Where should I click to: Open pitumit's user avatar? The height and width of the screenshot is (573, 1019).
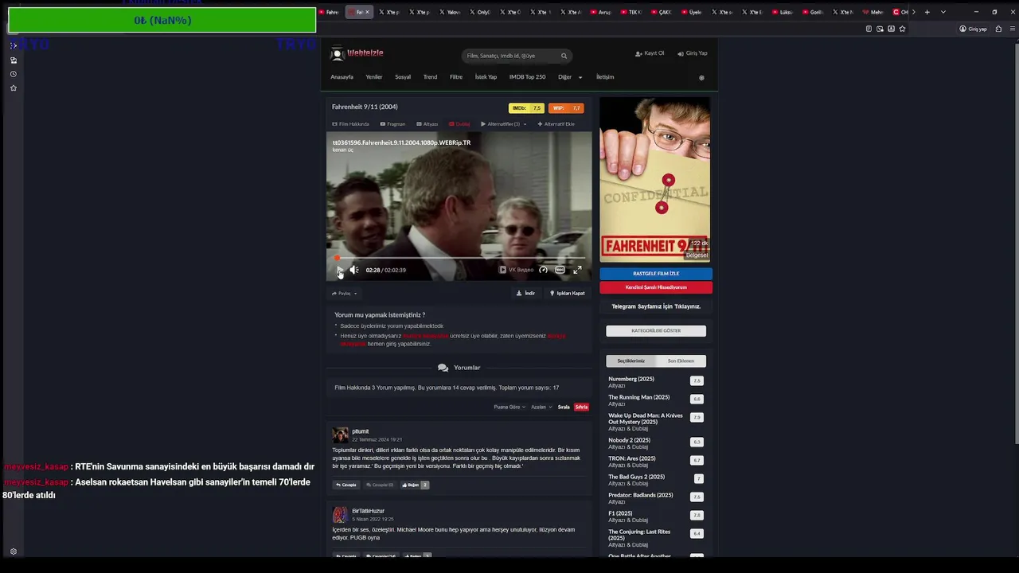(340, 435)
